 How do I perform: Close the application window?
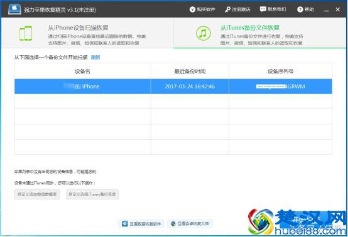click(x=338, y=9)
